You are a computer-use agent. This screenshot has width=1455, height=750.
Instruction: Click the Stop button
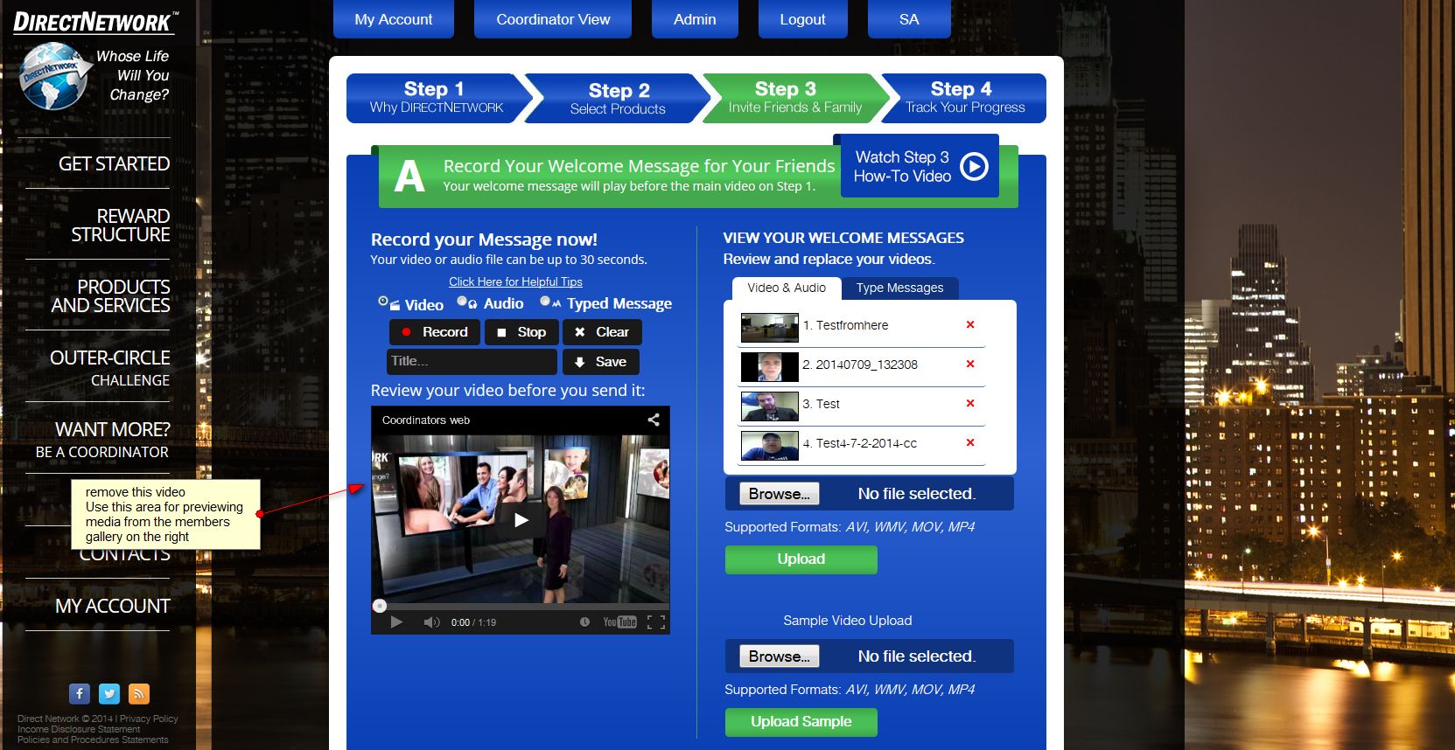point(521,332)
